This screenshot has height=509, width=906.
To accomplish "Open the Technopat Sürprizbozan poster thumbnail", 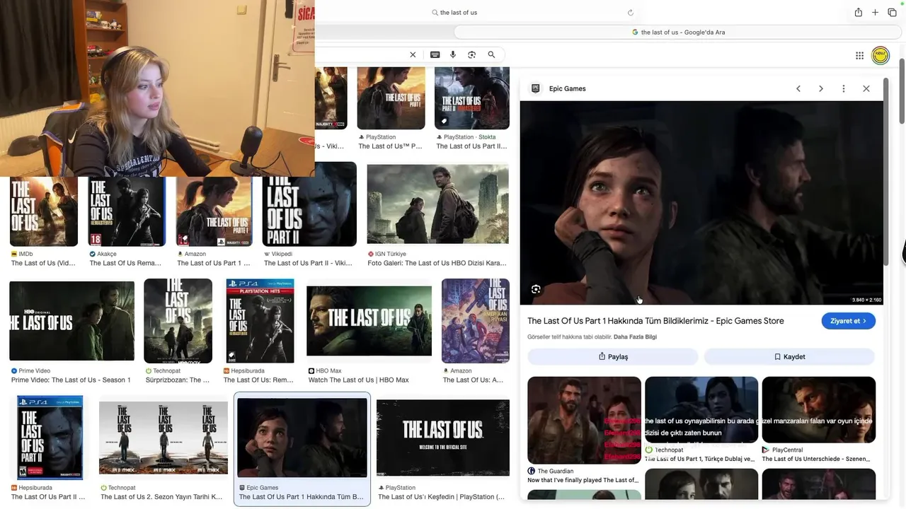I will pos(178,321).
